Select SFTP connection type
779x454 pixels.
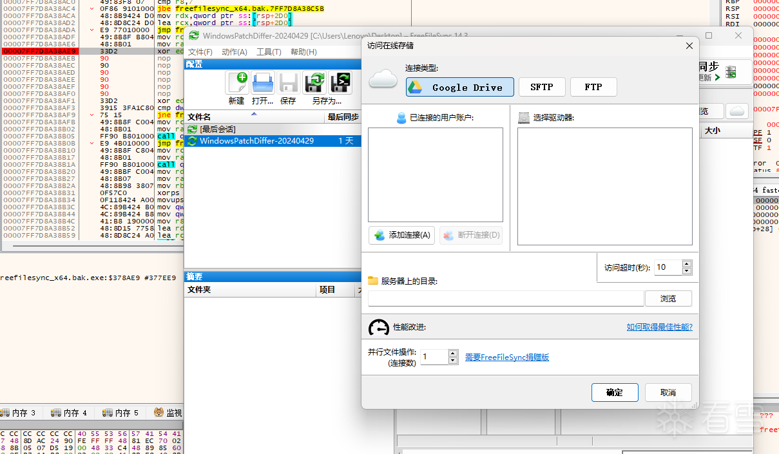(x=542, y=87)
